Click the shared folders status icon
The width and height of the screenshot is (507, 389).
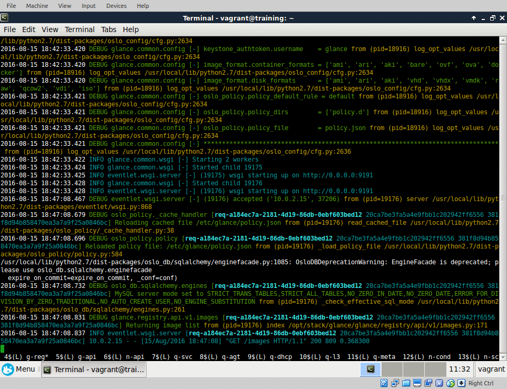[x=406, y=383]
